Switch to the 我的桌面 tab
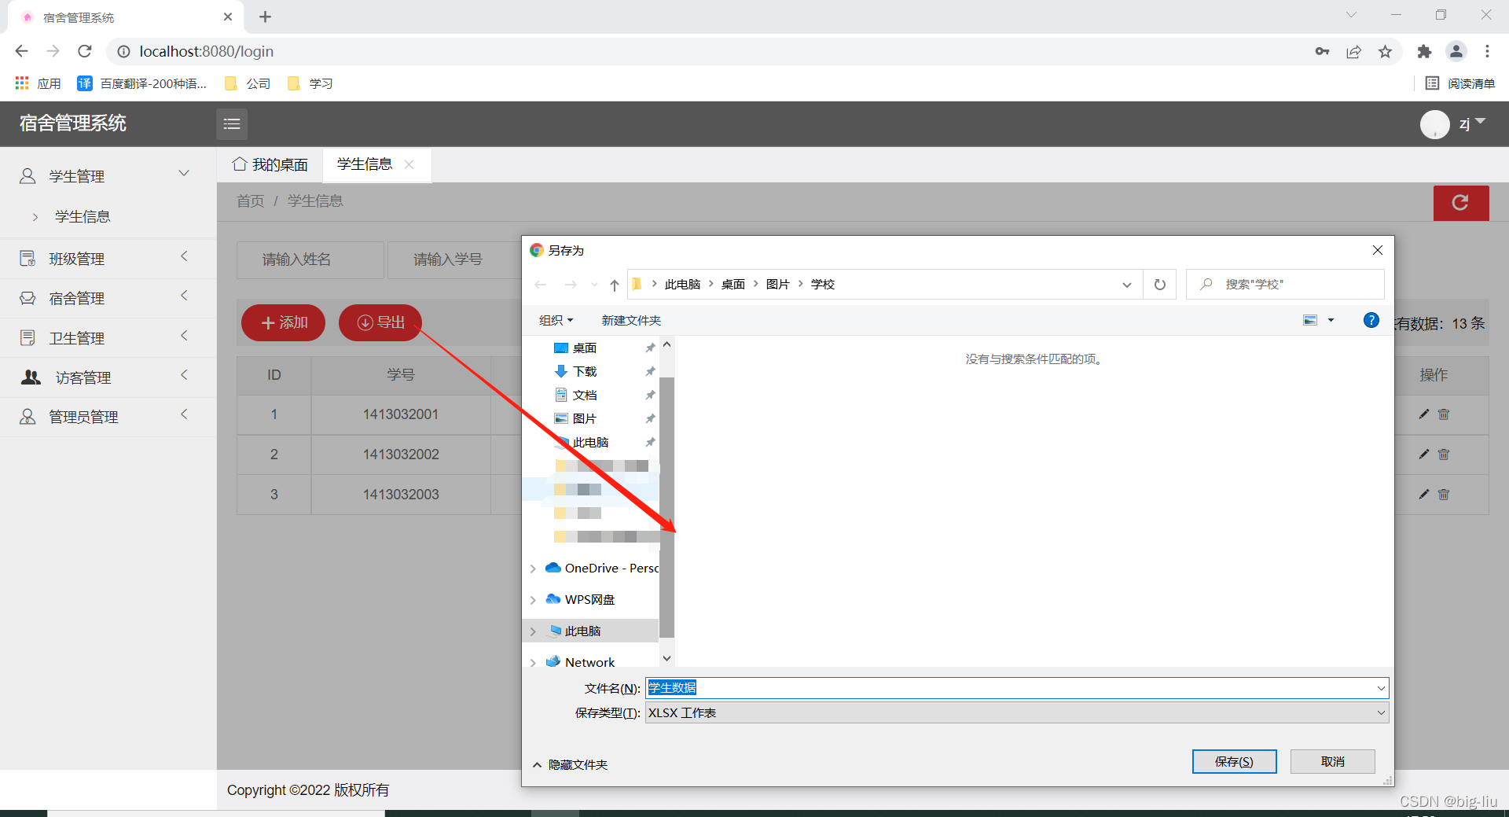The height and width of the screenshot is (817, 1509). tap(270, 164)
